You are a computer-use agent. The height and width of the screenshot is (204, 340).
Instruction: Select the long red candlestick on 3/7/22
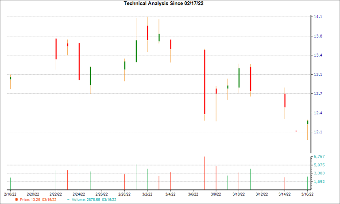pyautogui.click(x=205, y=82)
